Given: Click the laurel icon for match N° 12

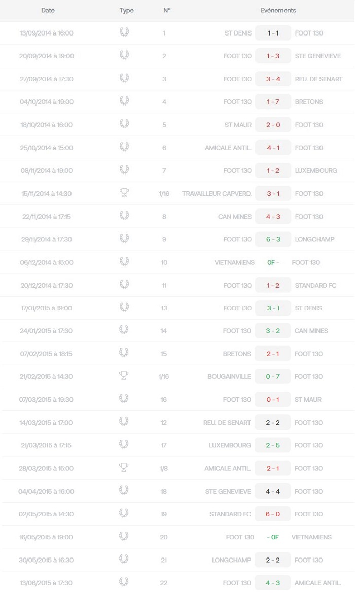Looking at the screenshot, I should tap(124, 422).
